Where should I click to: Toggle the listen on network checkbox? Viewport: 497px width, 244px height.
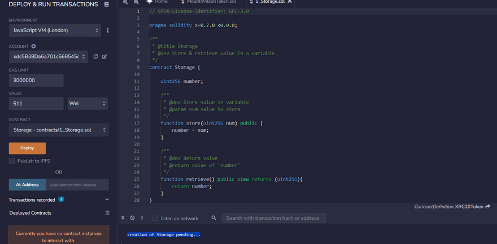tap(155, 218)
